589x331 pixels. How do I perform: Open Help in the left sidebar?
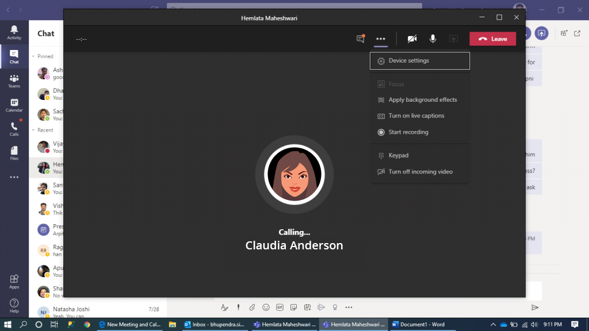click(x=14, y=305)
